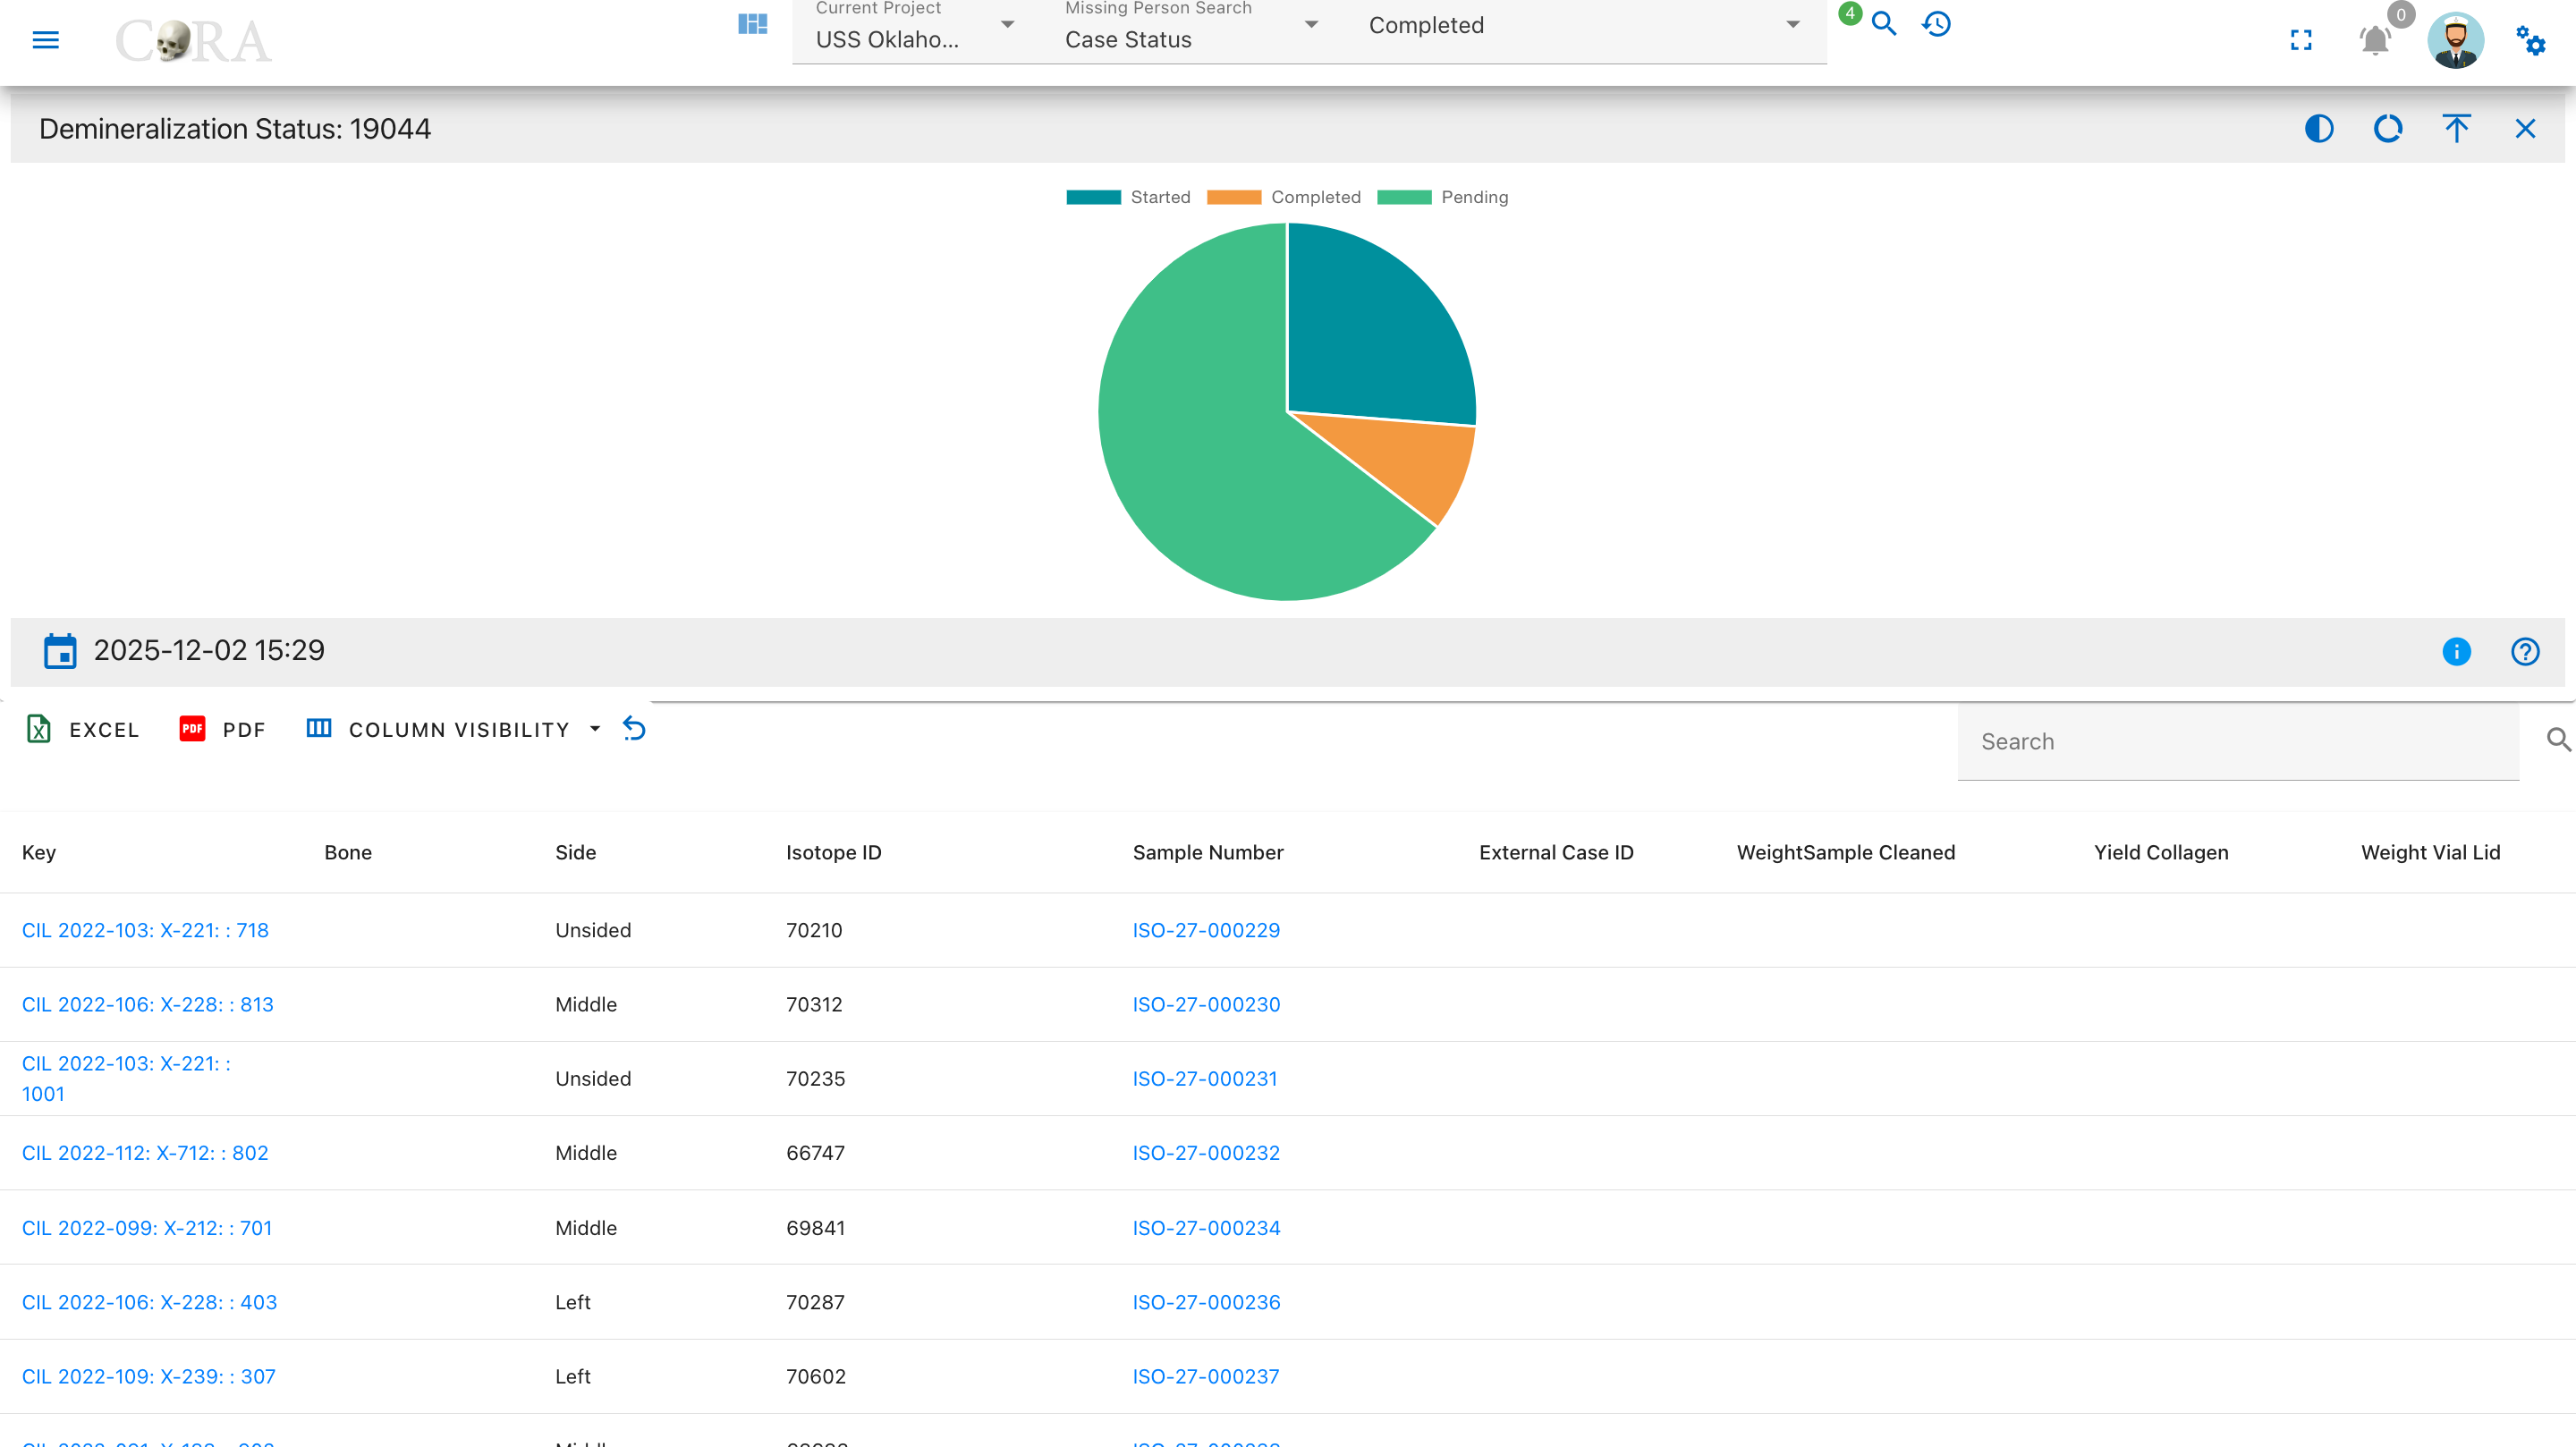This screenshot has width=2576, height=1447.
Task: Open the hamburger navigation menu
Action: click(46, 40)
